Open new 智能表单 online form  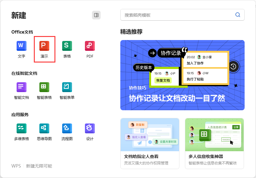point(67,91)
